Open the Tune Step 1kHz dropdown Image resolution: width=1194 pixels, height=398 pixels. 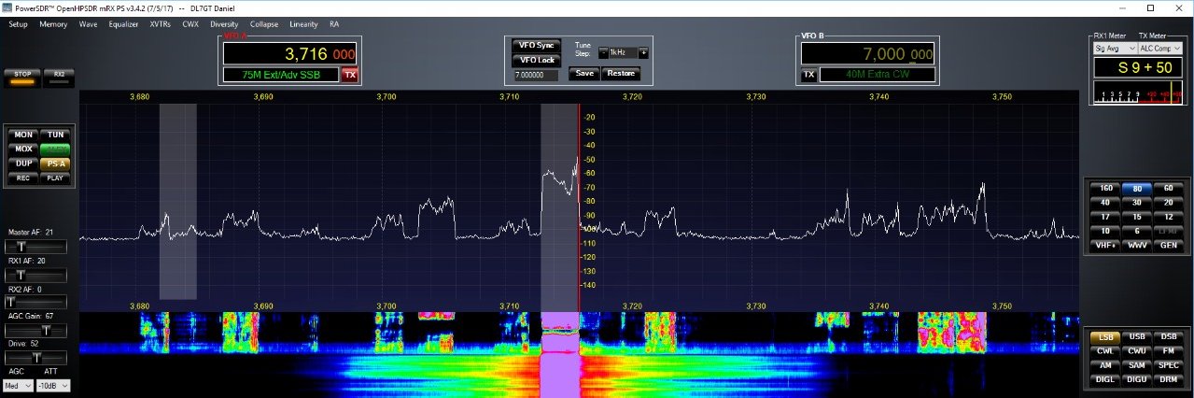[623, 53]
